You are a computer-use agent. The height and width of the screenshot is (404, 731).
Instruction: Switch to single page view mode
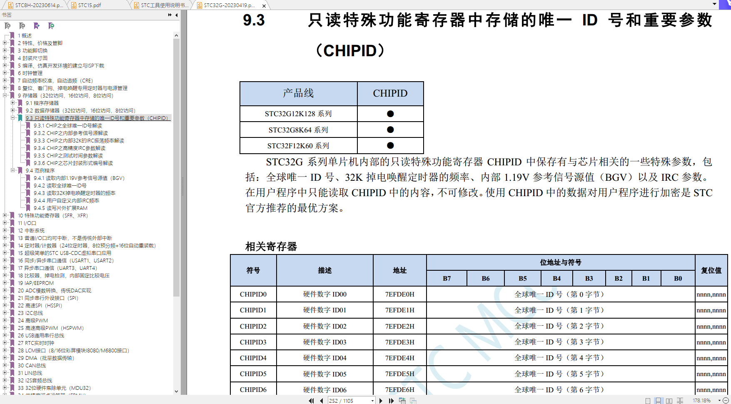point(648,401)
